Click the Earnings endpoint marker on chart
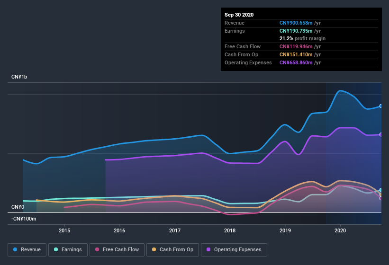389x265 pixels. (381, 190)
